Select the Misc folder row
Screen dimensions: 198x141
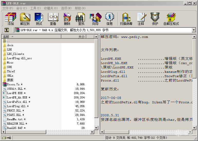coord(48,63)
